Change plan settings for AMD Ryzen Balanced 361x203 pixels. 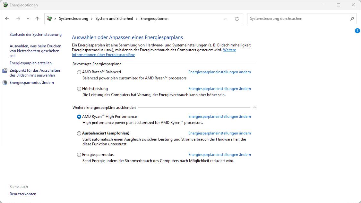219,72
